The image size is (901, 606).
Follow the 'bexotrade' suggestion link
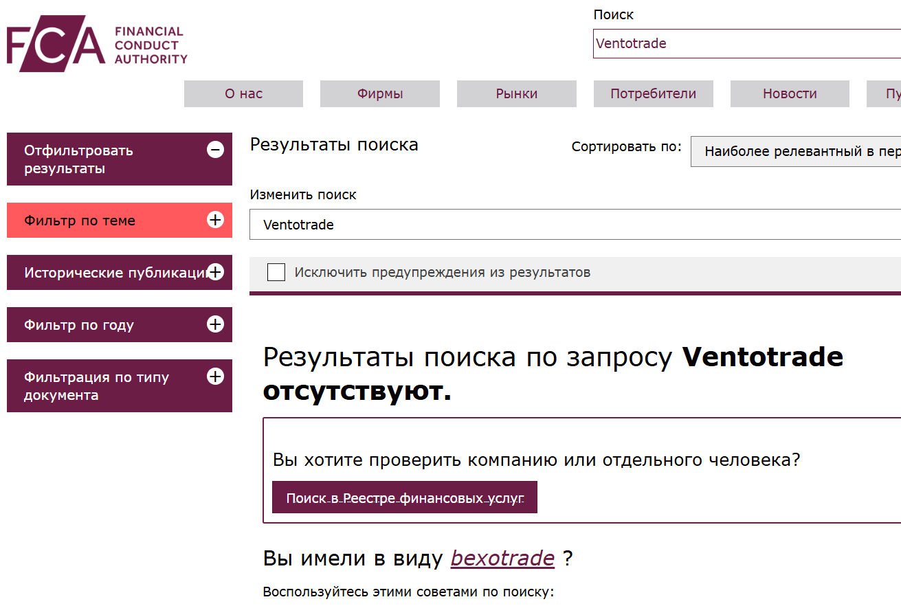pyautogui.click(x=502, y=558)
